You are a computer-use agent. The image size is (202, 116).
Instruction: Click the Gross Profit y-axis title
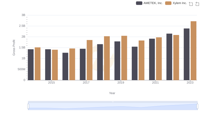pos(14,48)
